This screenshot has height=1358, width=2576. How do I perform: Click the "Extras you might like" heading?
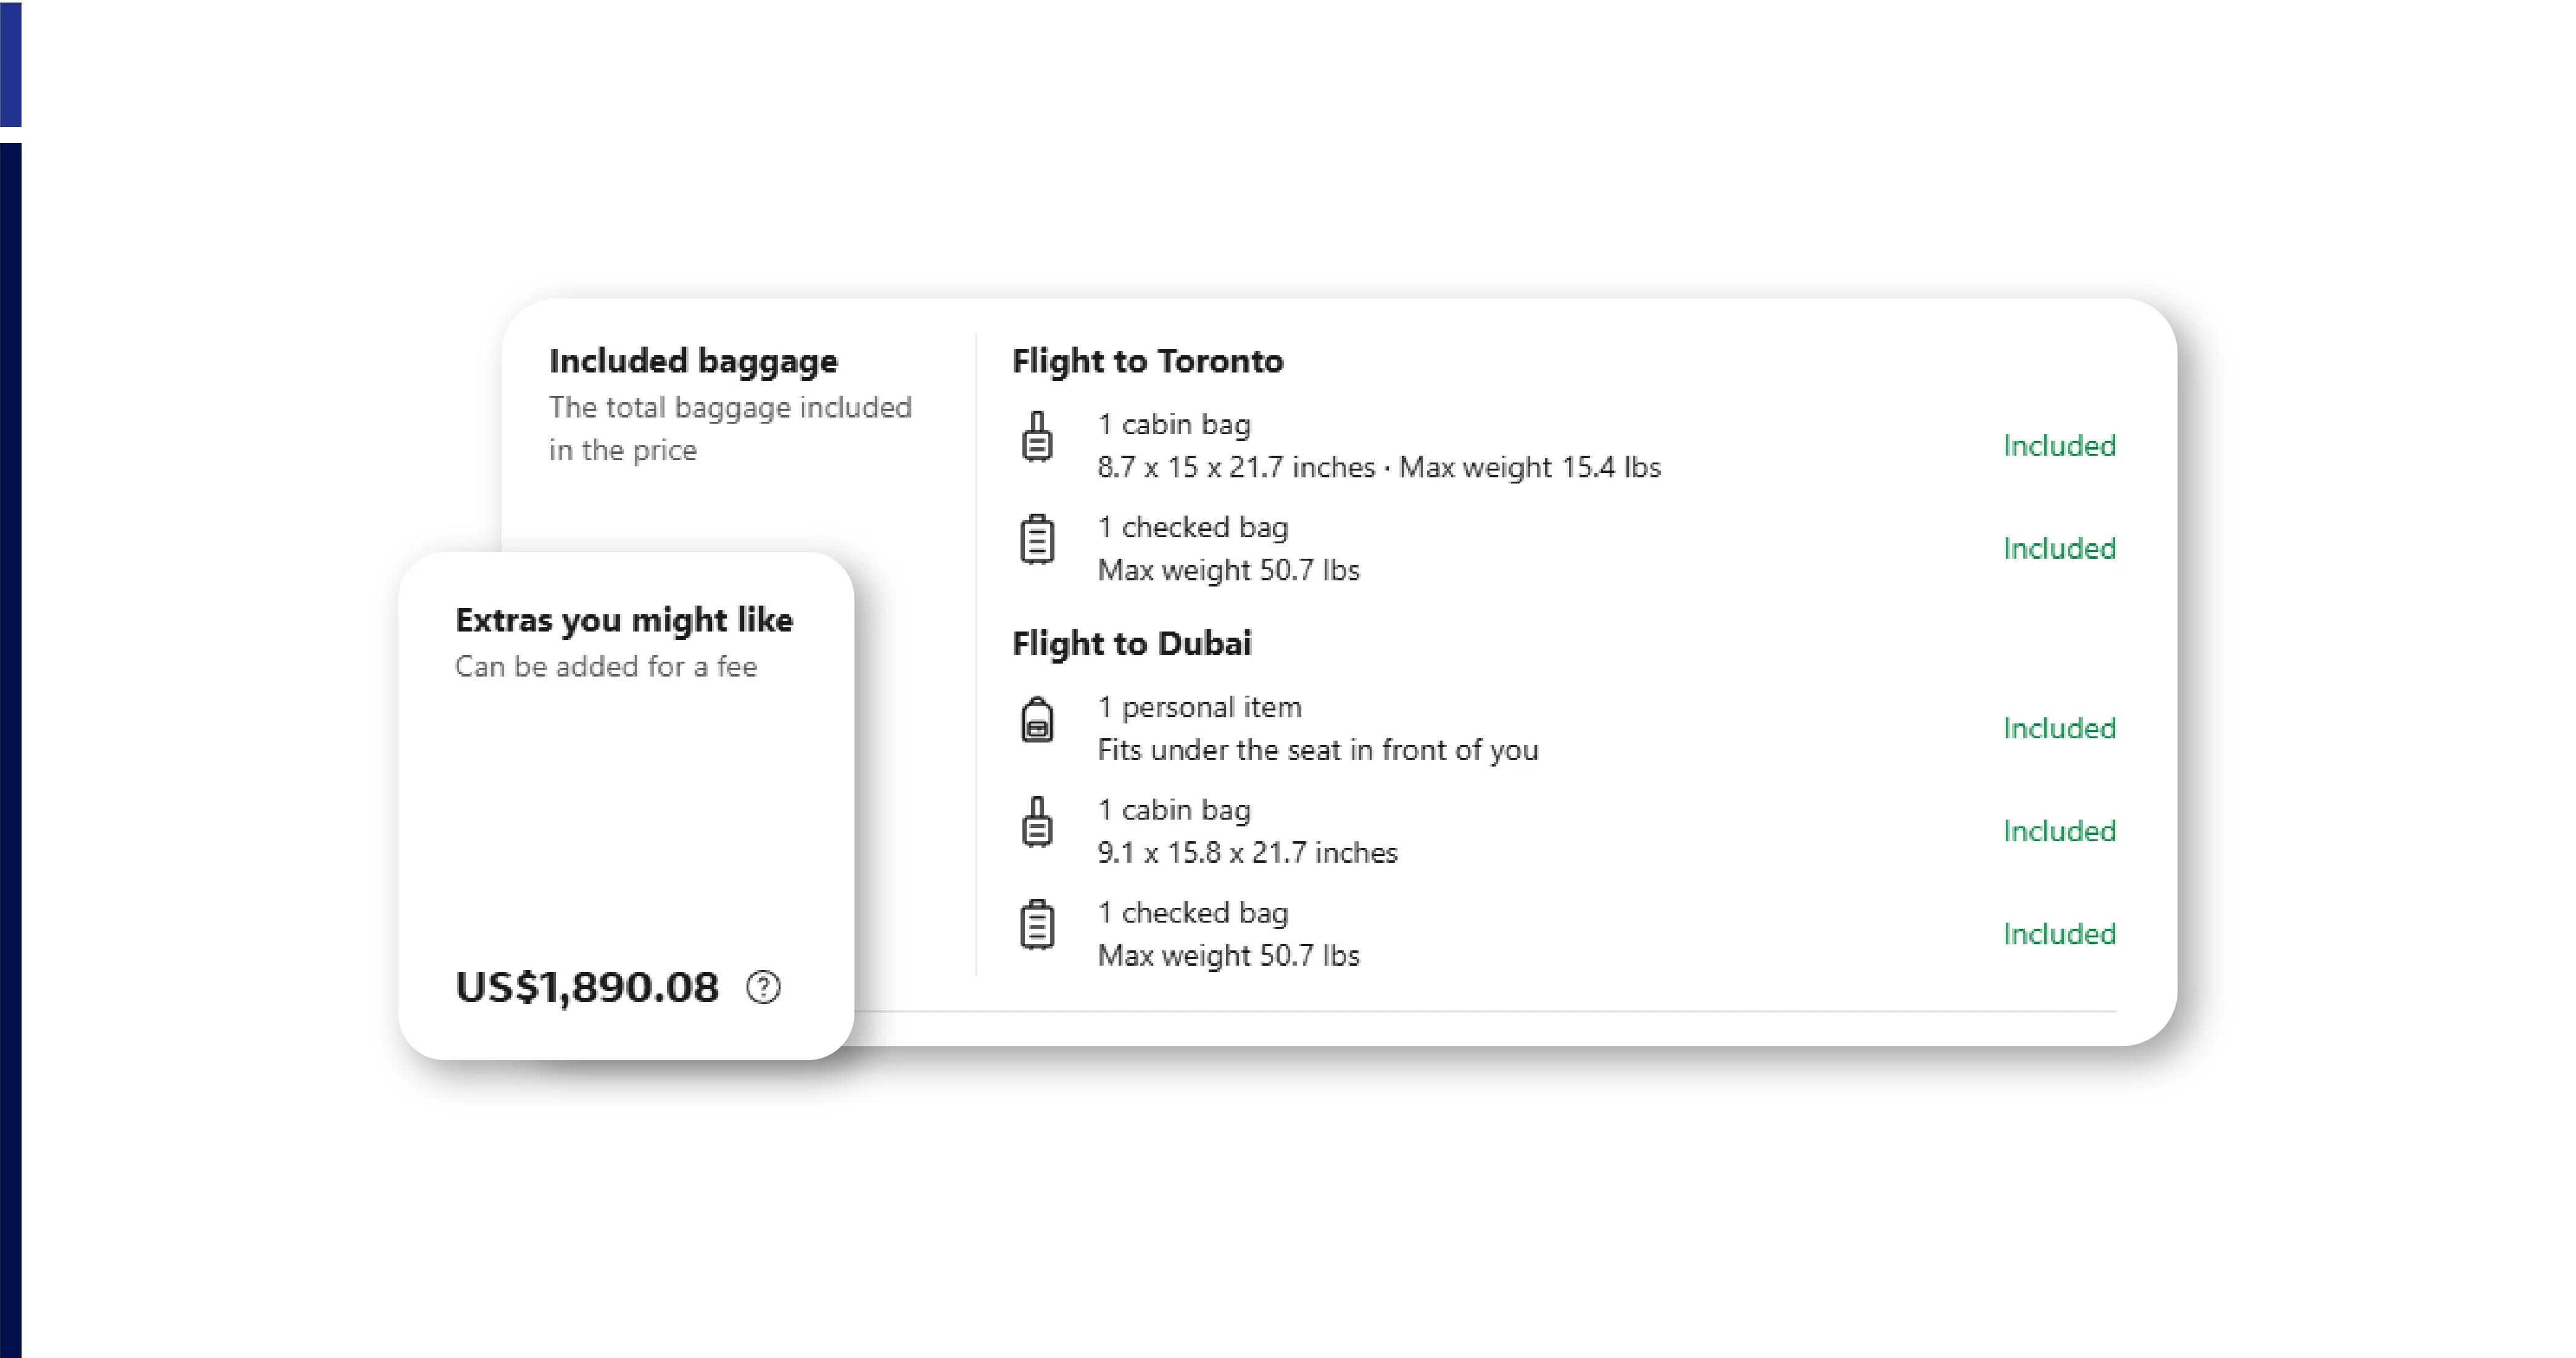click(624, 620)
